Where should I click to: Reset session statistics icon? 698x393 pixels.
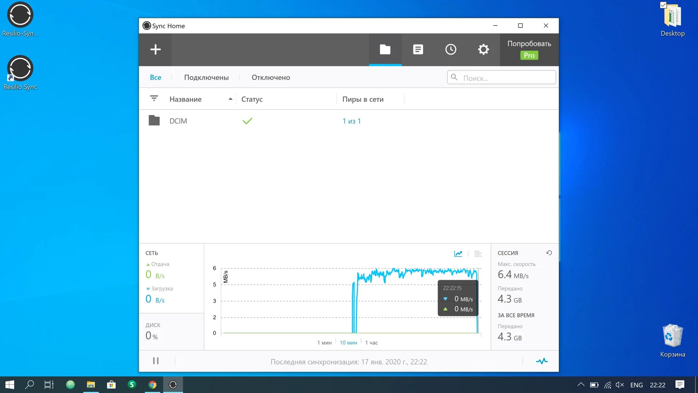549,253
